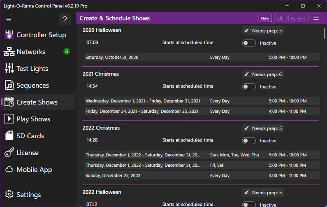Click the New show button
This screenshot has width=327, height=207.
[265, 18]
